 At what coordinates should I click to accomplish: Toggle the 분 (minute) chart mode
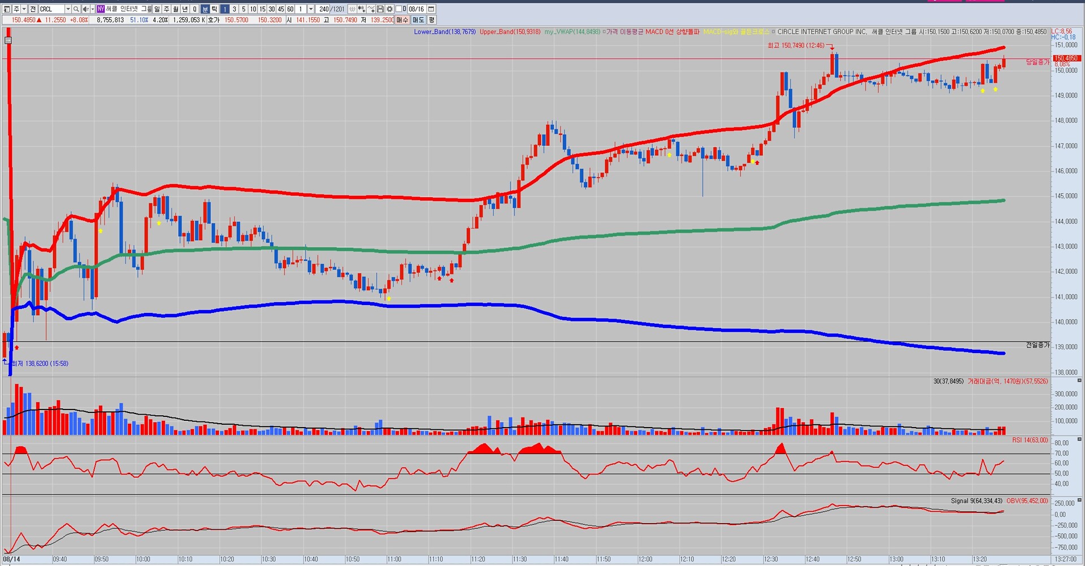click(205, 9)
